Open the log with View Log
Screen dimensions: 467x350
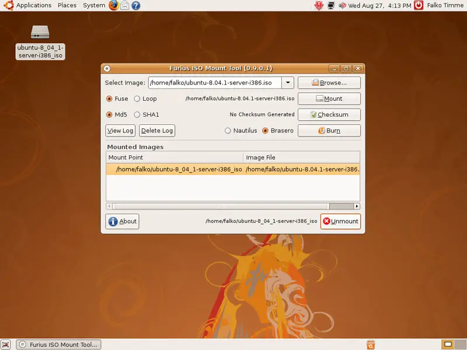point(120,131)
